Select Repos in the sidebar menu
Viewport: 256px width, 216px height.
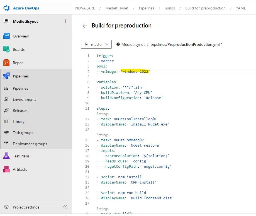[18, 63]
